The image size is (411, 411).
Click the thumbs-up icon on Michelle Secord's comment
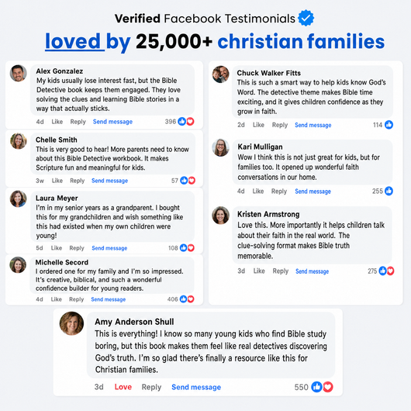[184, 299]
